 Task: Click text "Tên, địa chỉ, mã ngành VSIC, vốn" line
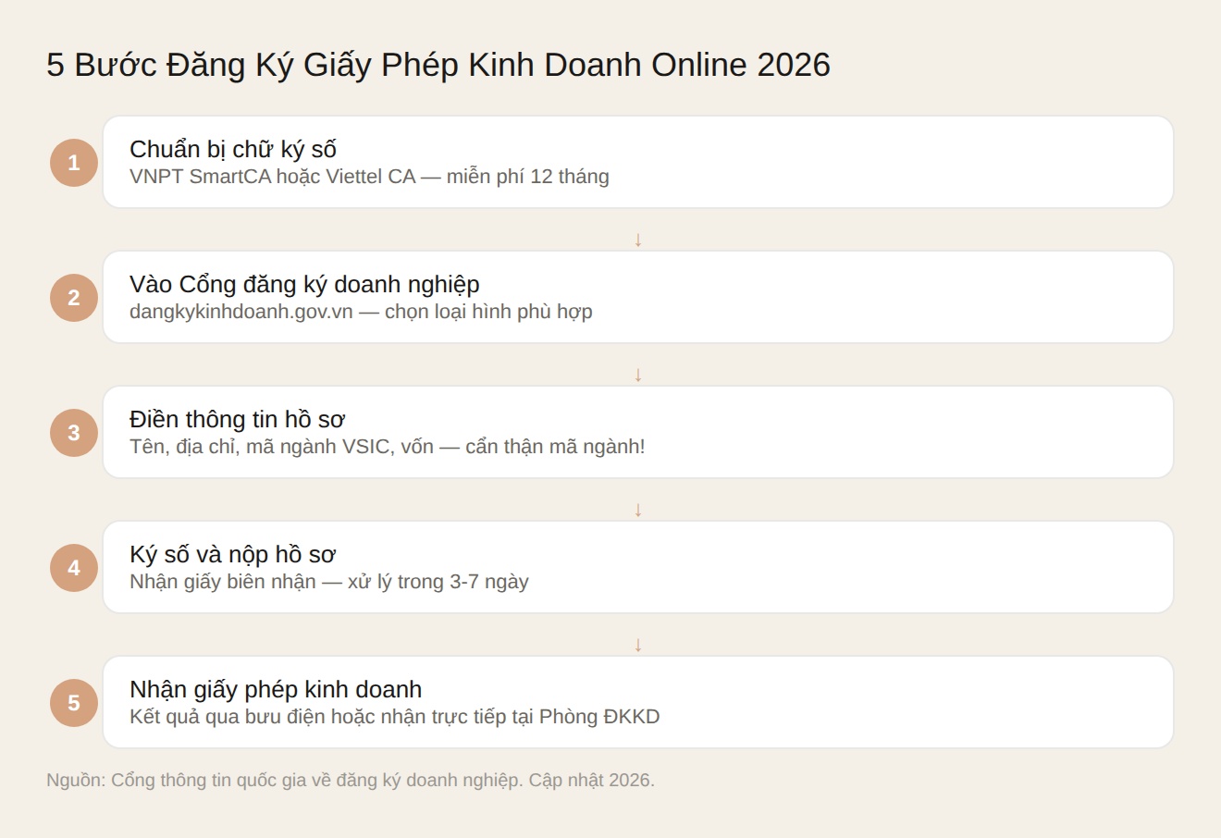(x=387, y=447)
